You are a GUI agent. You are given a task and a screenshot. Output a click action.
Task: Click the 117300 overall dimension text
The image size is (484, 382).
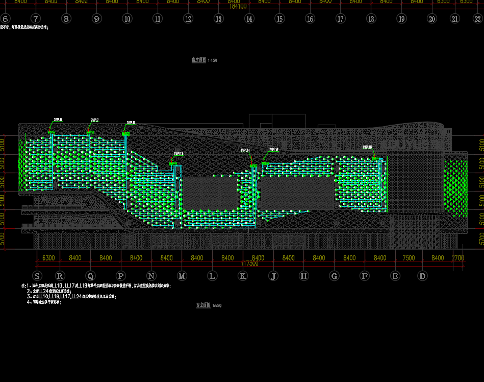tap(250, 264)
